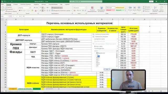Screen dimensions: 168x94
Task: Click the middle vertical align icon
Action: (x=43, y=8)
